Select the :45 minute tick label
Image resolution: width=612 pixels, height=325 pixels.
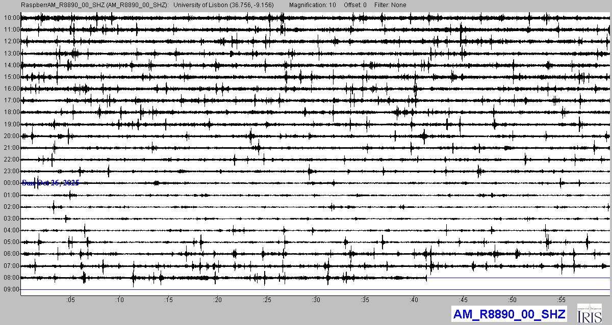(x=464, y=300)
